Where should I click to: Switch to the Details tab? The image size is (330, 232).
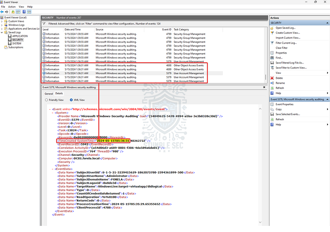[59, 94]
